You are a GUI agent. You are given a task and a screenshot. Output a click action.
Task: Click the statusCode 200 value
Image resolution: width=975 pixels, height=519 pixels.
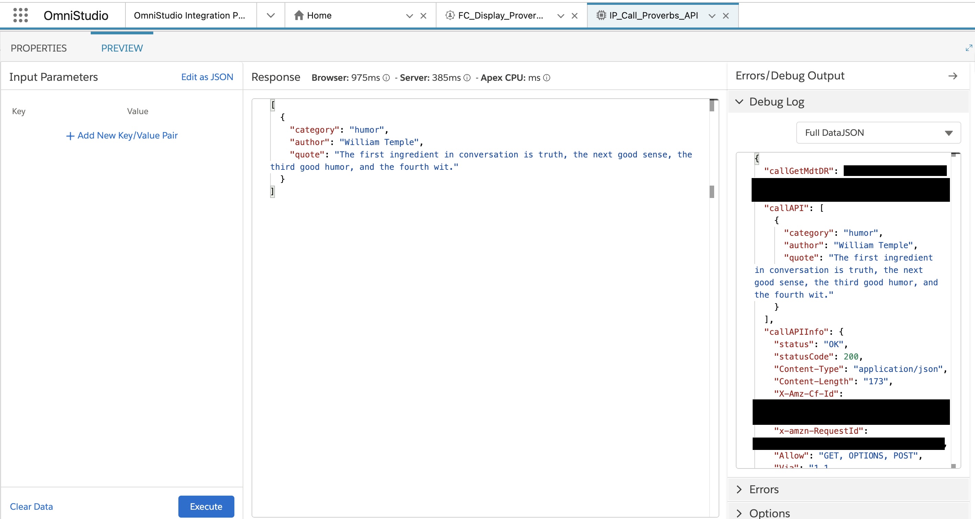pyautogui.click(x=851, y=357)
